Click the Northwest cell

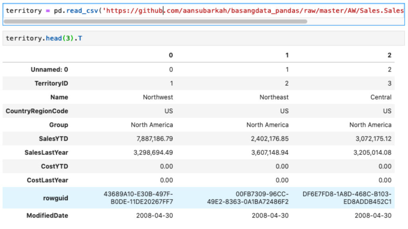[x=158, y=97]
